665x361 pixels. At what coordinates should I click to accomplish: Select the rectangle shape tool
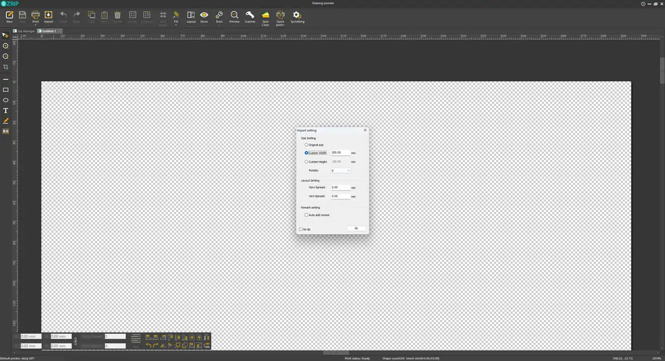(x=6, y=90)
